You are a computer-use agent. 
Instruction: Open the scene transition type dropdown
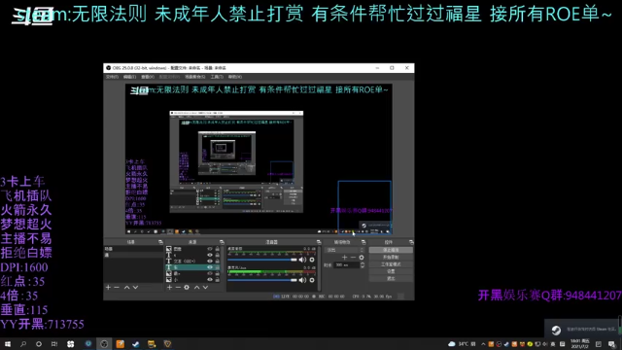[x=344, y=250]
